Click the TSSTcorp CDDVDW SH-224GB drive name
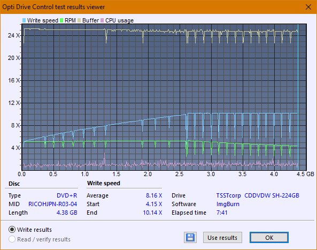 coord(258,195)
